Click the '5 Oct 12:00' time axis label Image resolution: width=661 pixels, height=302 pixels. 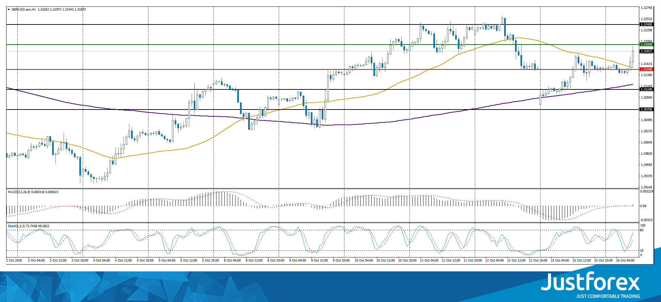click(189, 261)
